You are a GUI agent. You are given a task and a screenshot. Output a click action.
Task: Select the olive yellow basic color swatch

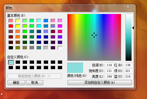18,48
